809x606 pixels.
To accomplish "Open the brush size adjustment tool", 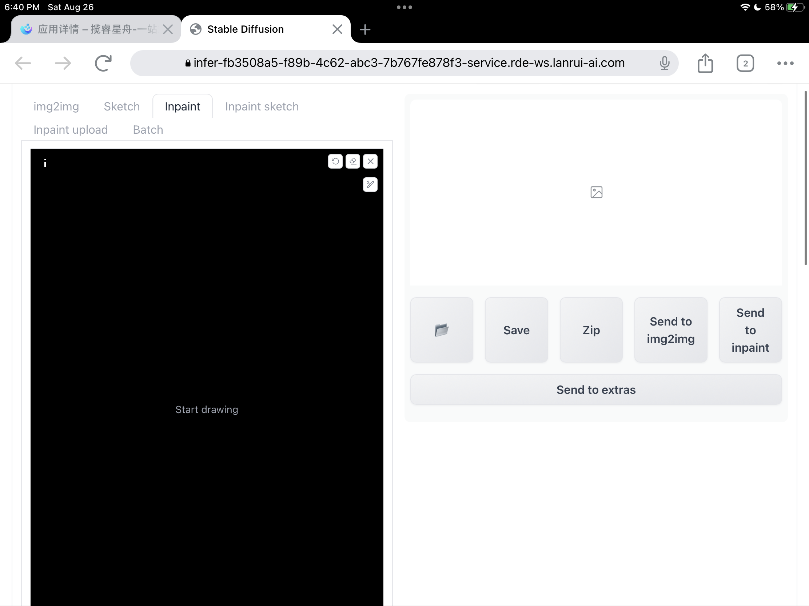I will click(370, 185).
